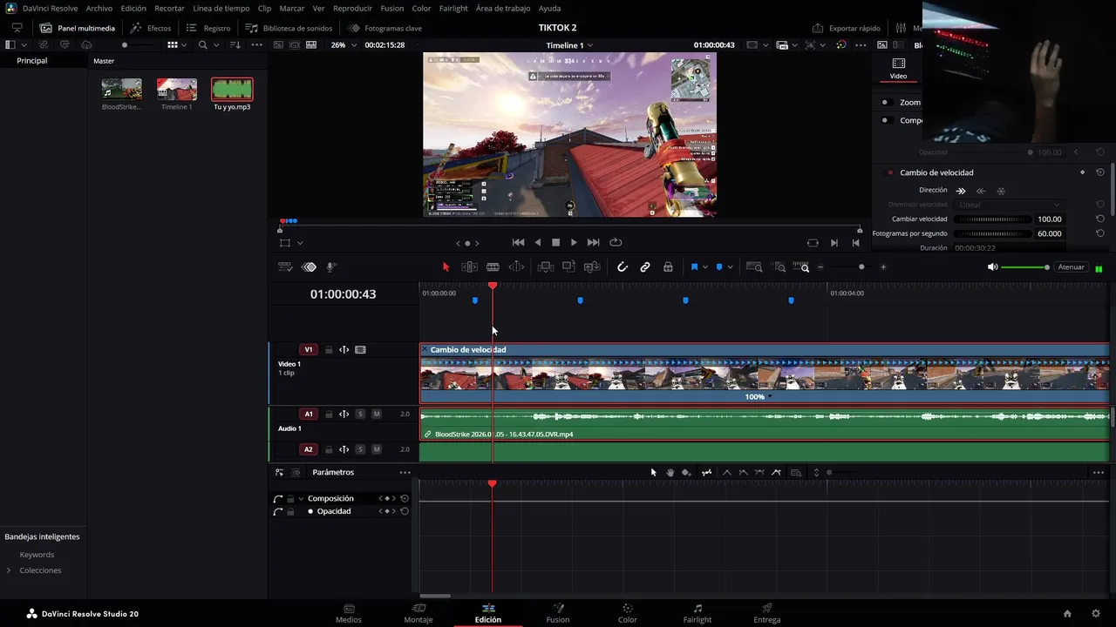This screenshot has height=627, width=1116.
Task: Reset the Opacidad parameter curve
Action: tap(405, 511)
